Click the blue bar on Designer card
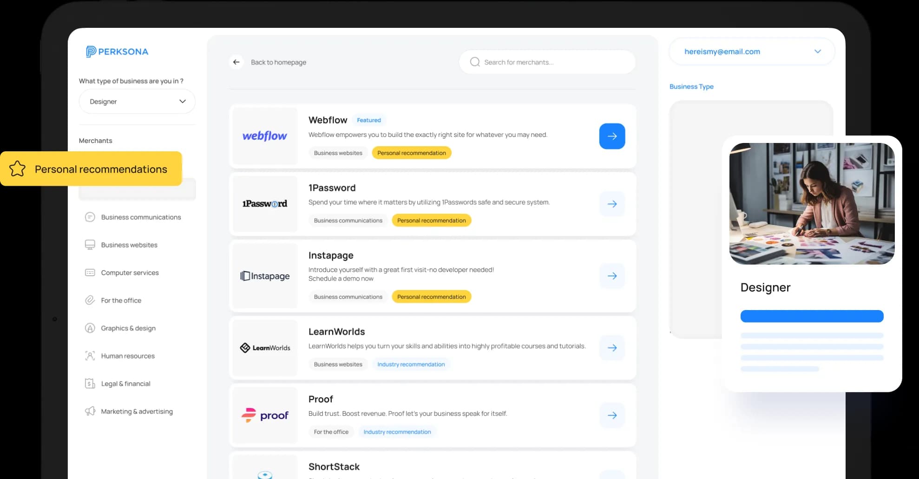 [812, 316]
